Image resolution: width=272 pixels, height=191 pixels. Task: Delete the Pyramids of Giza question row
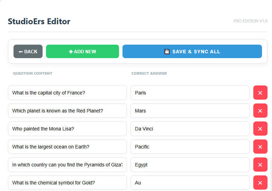[260, 165]
